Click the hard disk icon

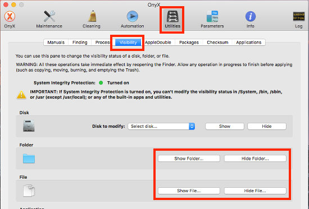[29, 126]
